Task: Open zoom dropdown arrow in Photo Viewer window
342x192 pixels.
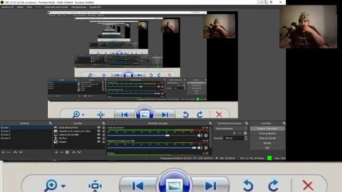Action: (x=63, y=186)
